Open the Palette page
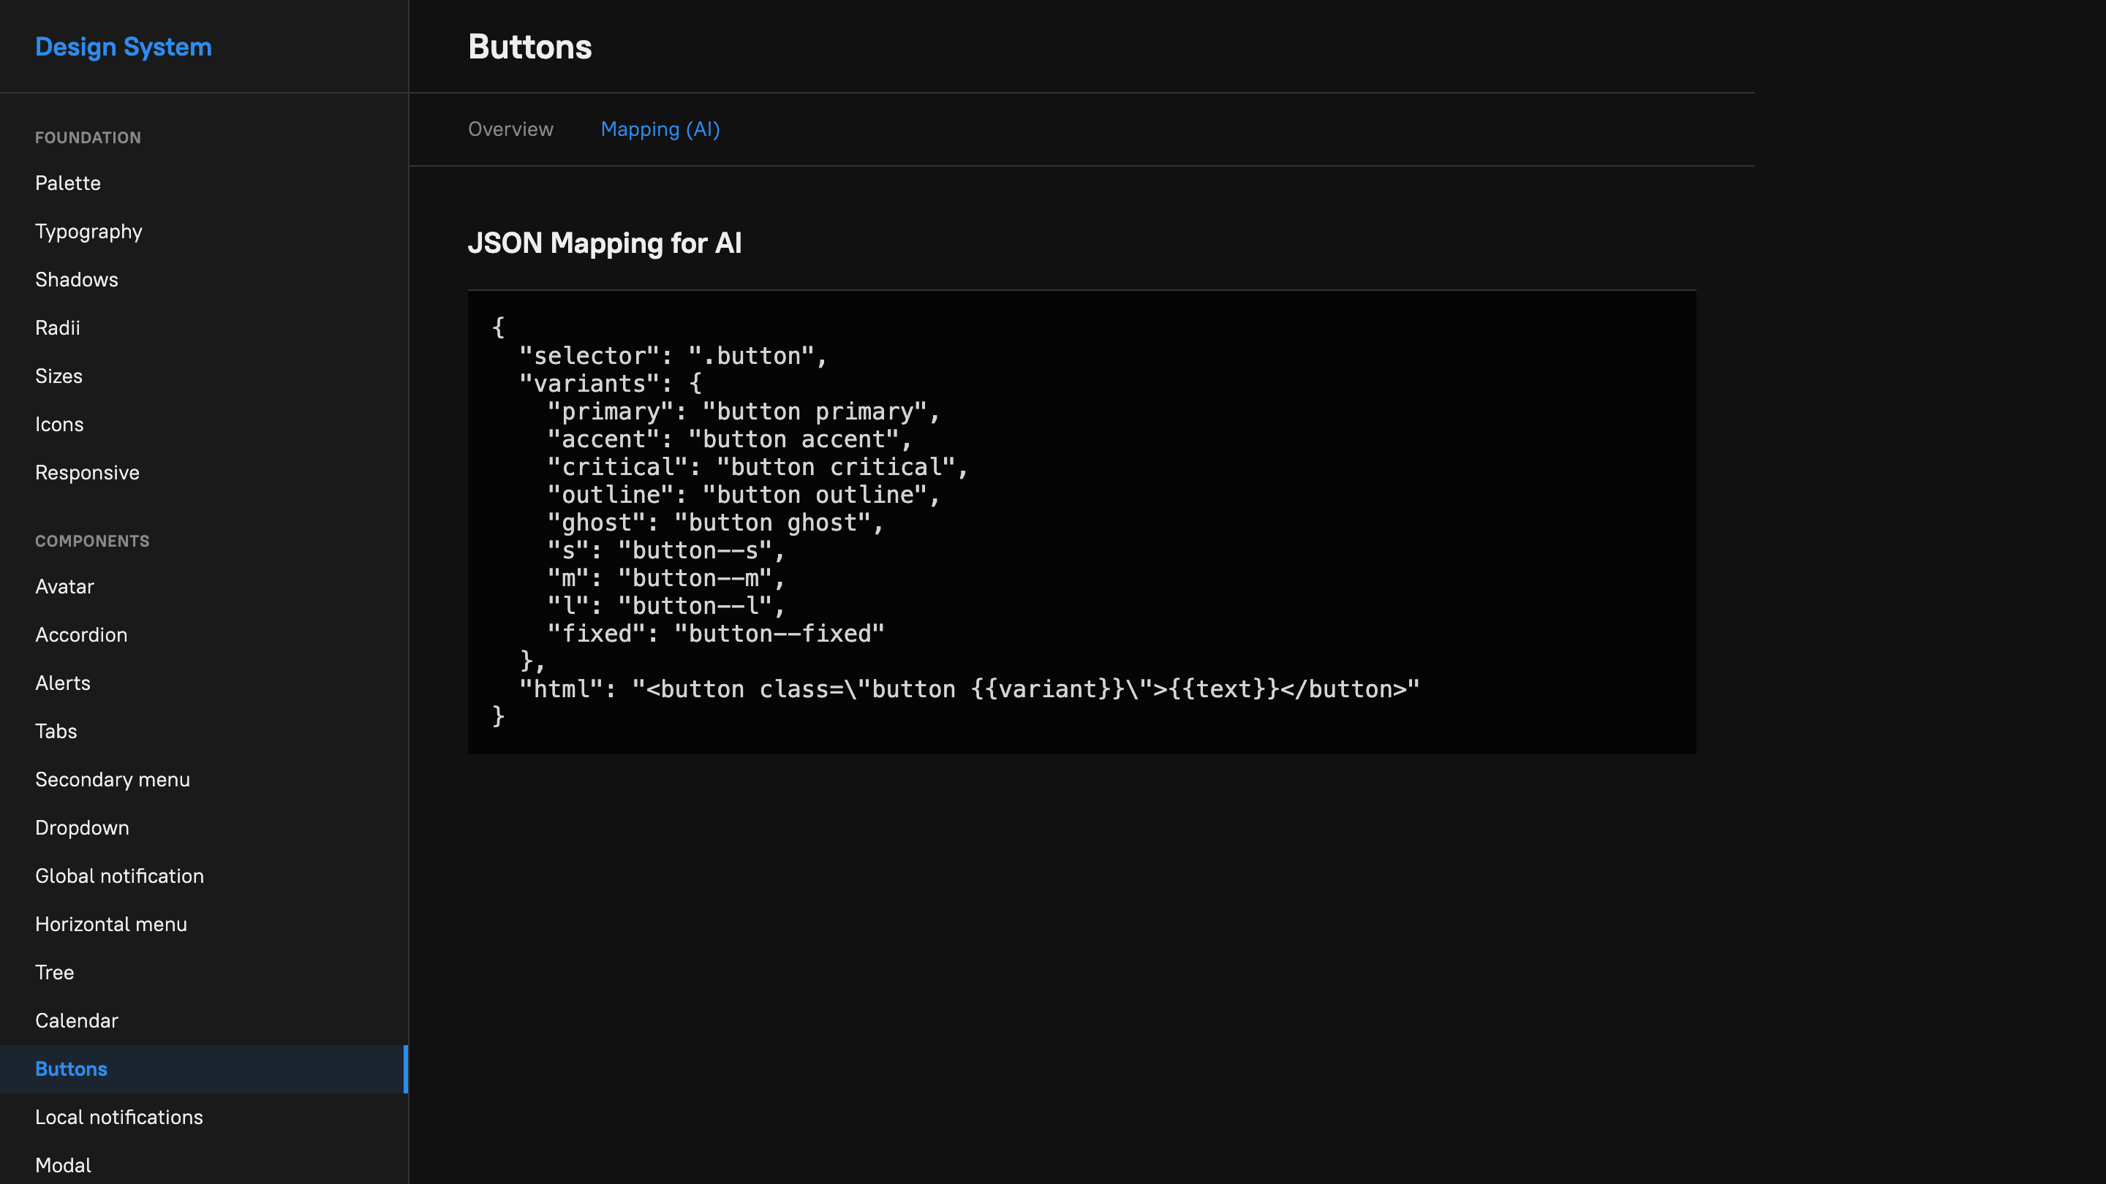 pyautogui.click(x=203, y=183)
